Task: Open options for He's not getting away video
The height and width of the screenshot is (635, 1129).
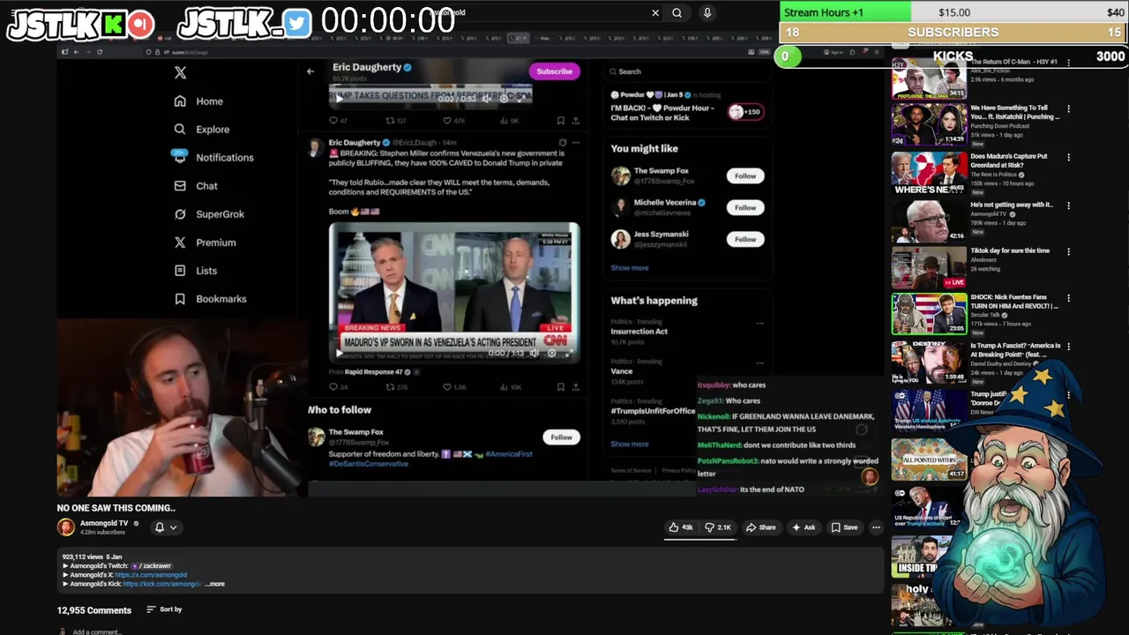Action: pyautogui.click(x=1068, y=205)
